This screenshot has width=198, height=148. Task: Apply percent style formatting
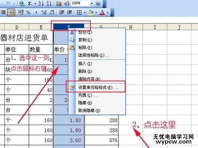click(x=28, y=12)
